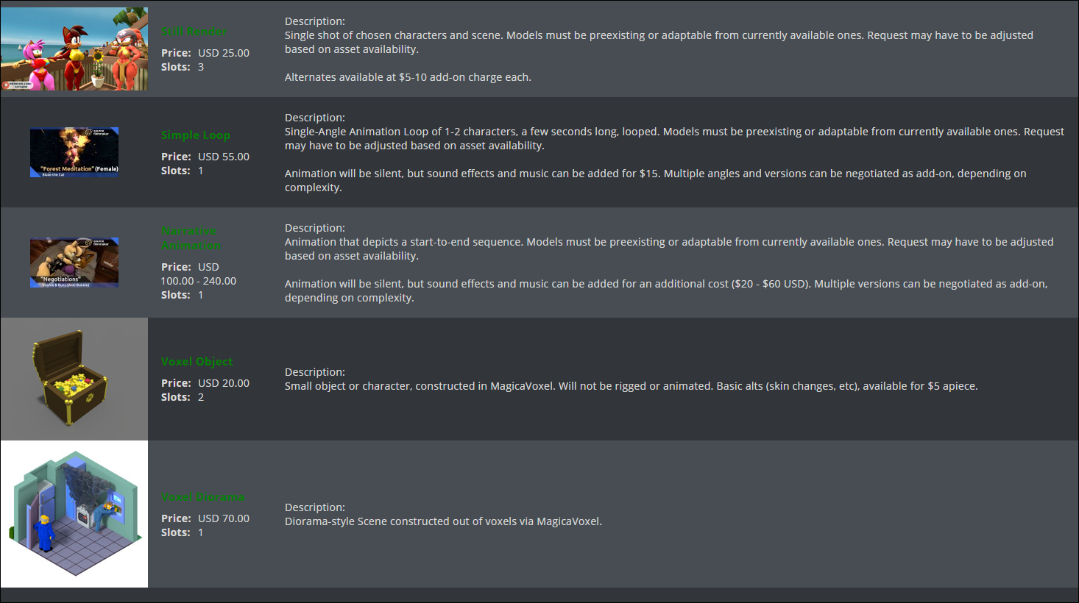This screenshot has height=603, width=1079.
Task: Open the Negotiations animation thumbnail
Action: (x=74, y=263)
